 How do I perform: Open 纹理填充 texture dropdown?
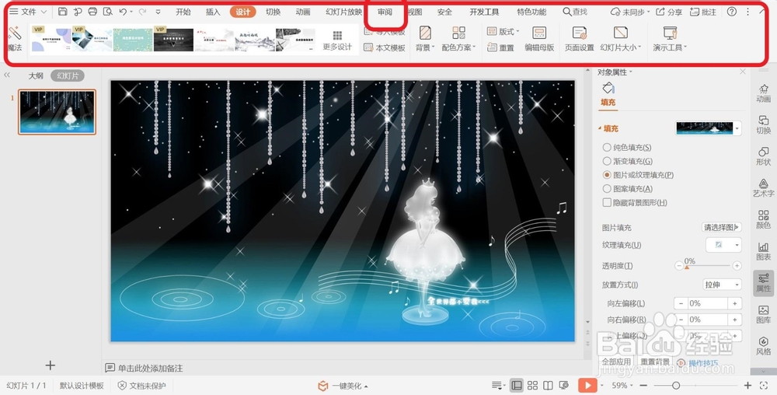tap(723, 245)
